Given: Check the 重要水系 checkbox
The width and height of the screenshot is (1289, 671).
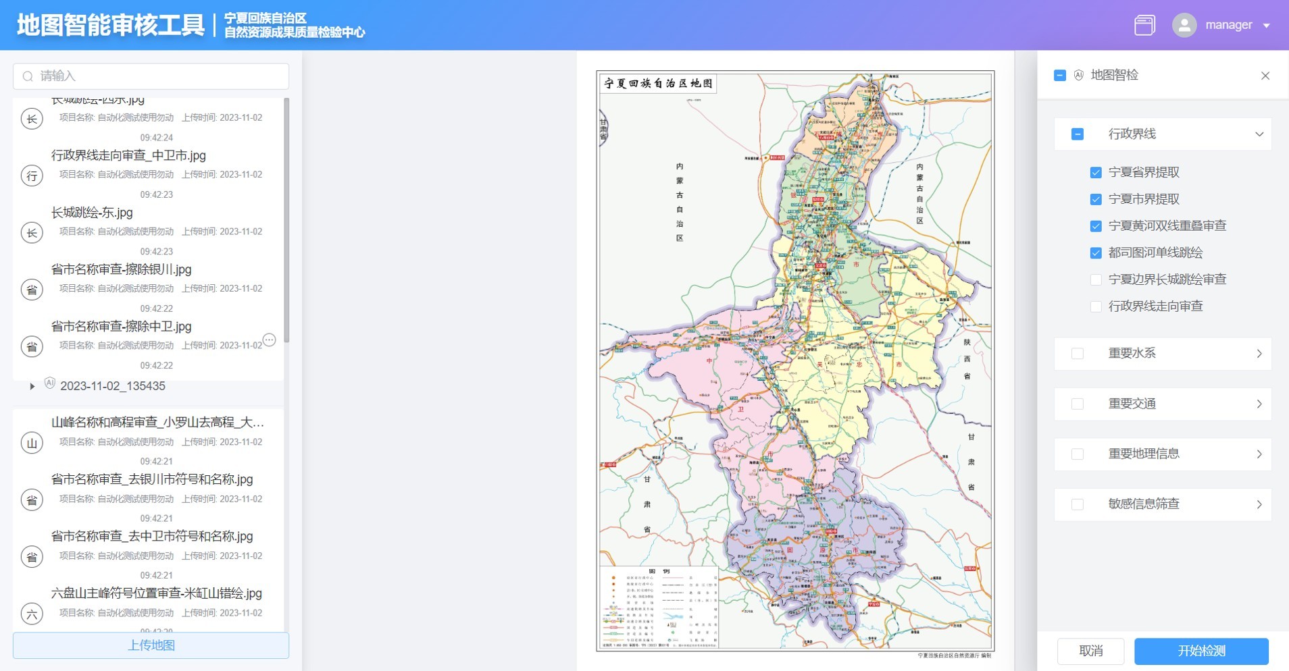Looking at the screenshot, I should pos(1078,354).
